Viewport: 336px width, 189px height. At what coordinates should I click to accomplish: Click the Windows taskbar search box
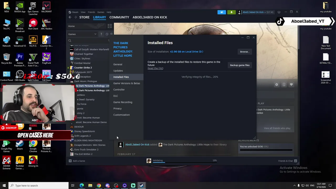coord(38,186)
